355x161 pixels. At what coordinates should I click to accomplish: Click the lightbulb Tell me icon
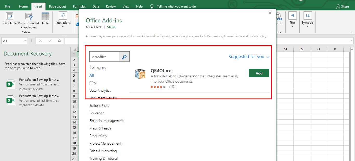point(152,7)
